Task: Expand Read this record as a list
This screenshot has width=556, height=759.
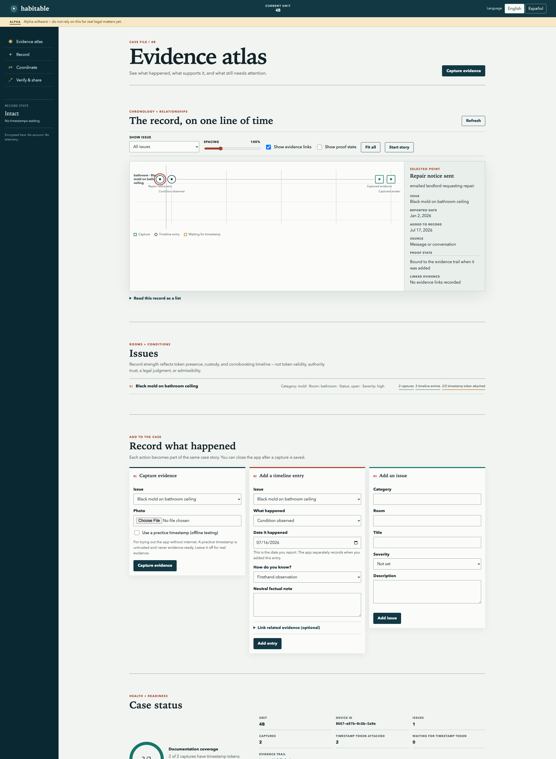Action: pos(155,298)
